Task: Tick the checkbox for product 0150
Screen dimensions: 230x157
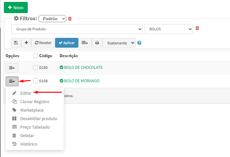Action: 35,68
